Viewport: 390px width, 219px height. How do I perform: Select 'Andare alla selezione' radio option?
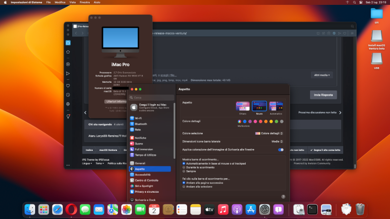click(x=183, y=186)
